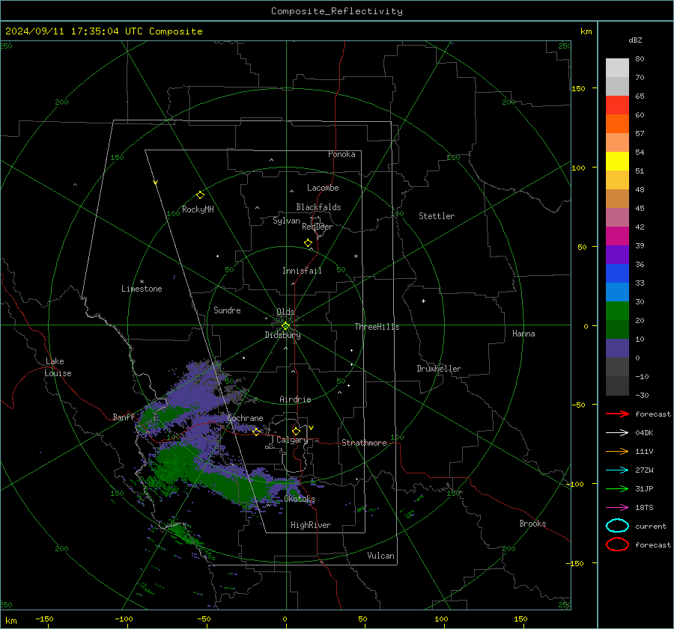Click the Drumheller label

click(x=439, y=369)
